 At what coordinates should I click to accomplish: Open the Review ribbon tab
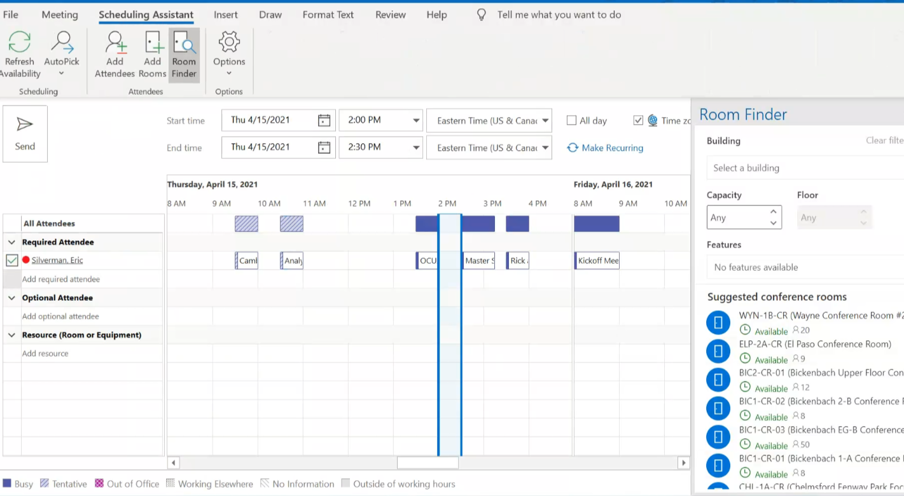coord(390,14)
